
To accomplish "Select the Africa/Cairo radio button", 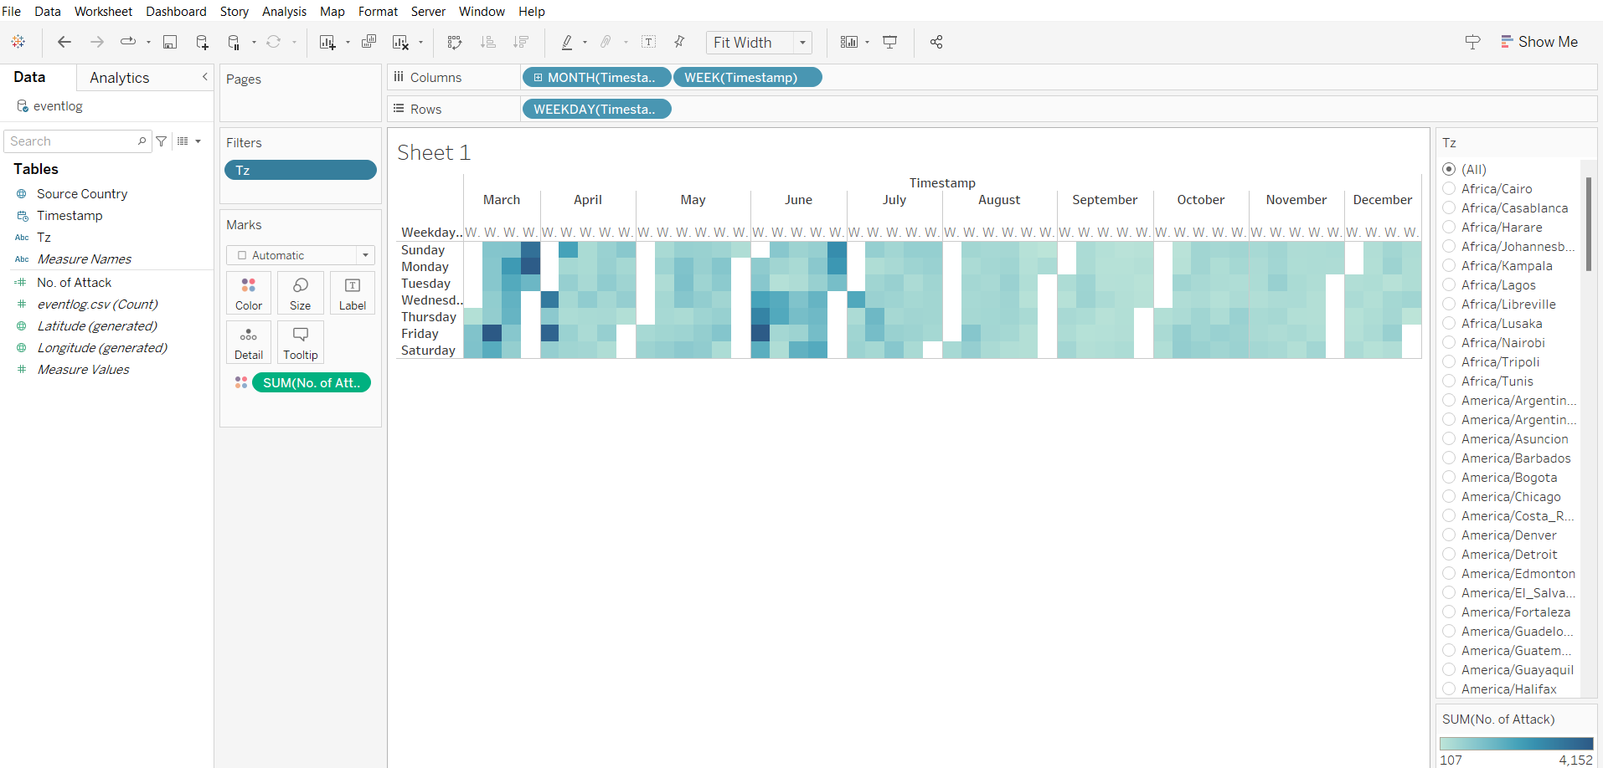I will [1449, 189].
